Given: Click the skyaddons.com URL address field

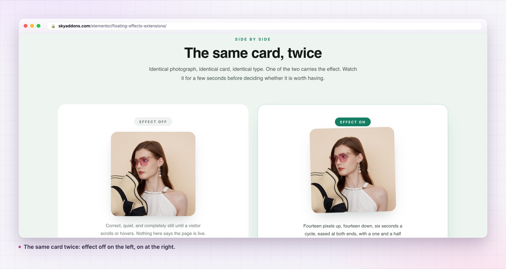Looking at the screenshot, I should [x=264, y=26].
